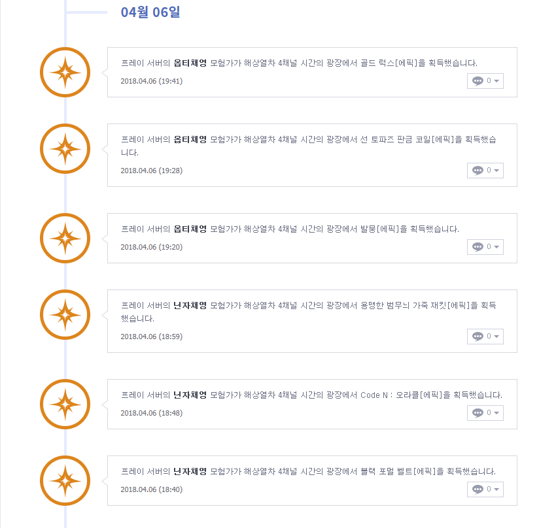Click the compass star icon for the 18:40 entry
The width and height of the screenshot is (556, 528).
coord(65,481)
